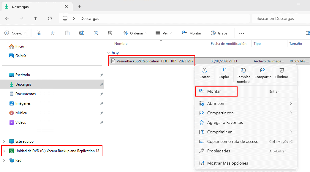Click the toolbar Cut scissors icon
Screen dimensions: 310x172
coord(39,33)
